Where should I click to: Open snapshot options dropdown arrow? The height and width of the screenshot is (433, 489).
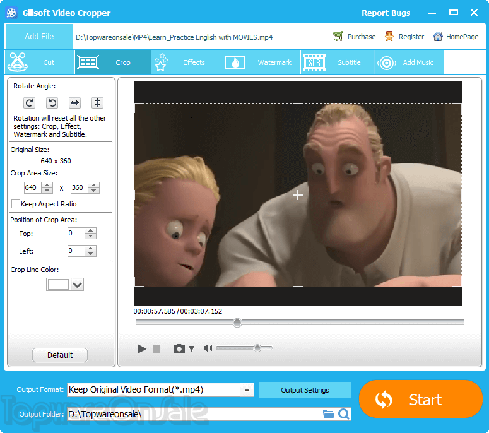click(x=191, y=349)
